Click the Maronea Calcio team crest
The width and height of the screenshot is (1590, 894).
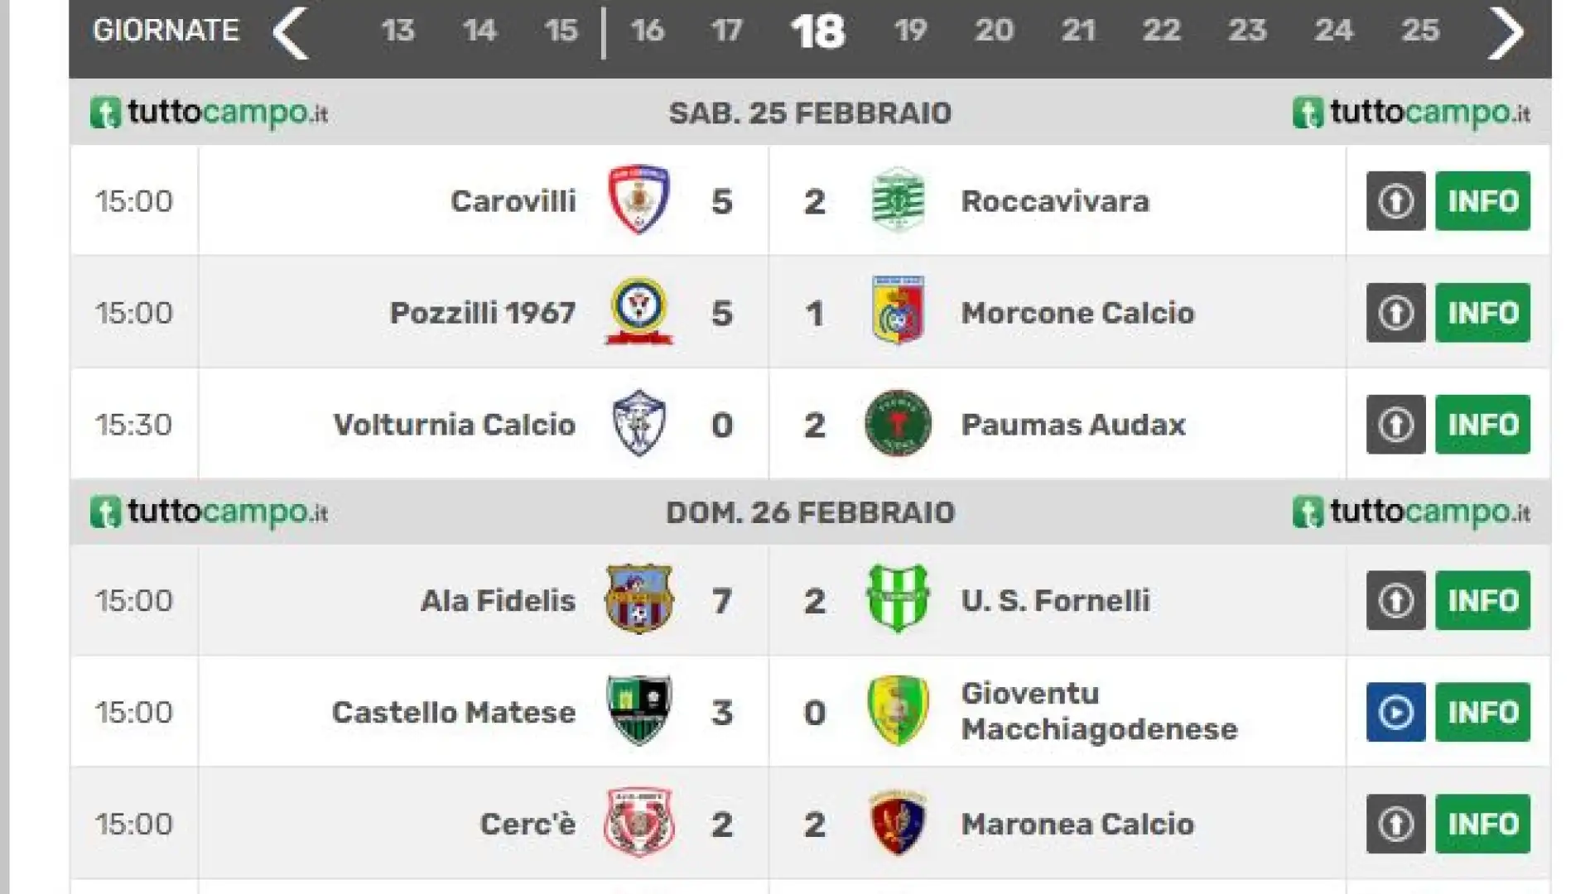point(898,823)
